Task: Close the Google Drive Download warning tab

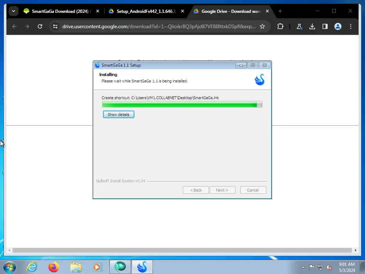Action: [267, 11]
